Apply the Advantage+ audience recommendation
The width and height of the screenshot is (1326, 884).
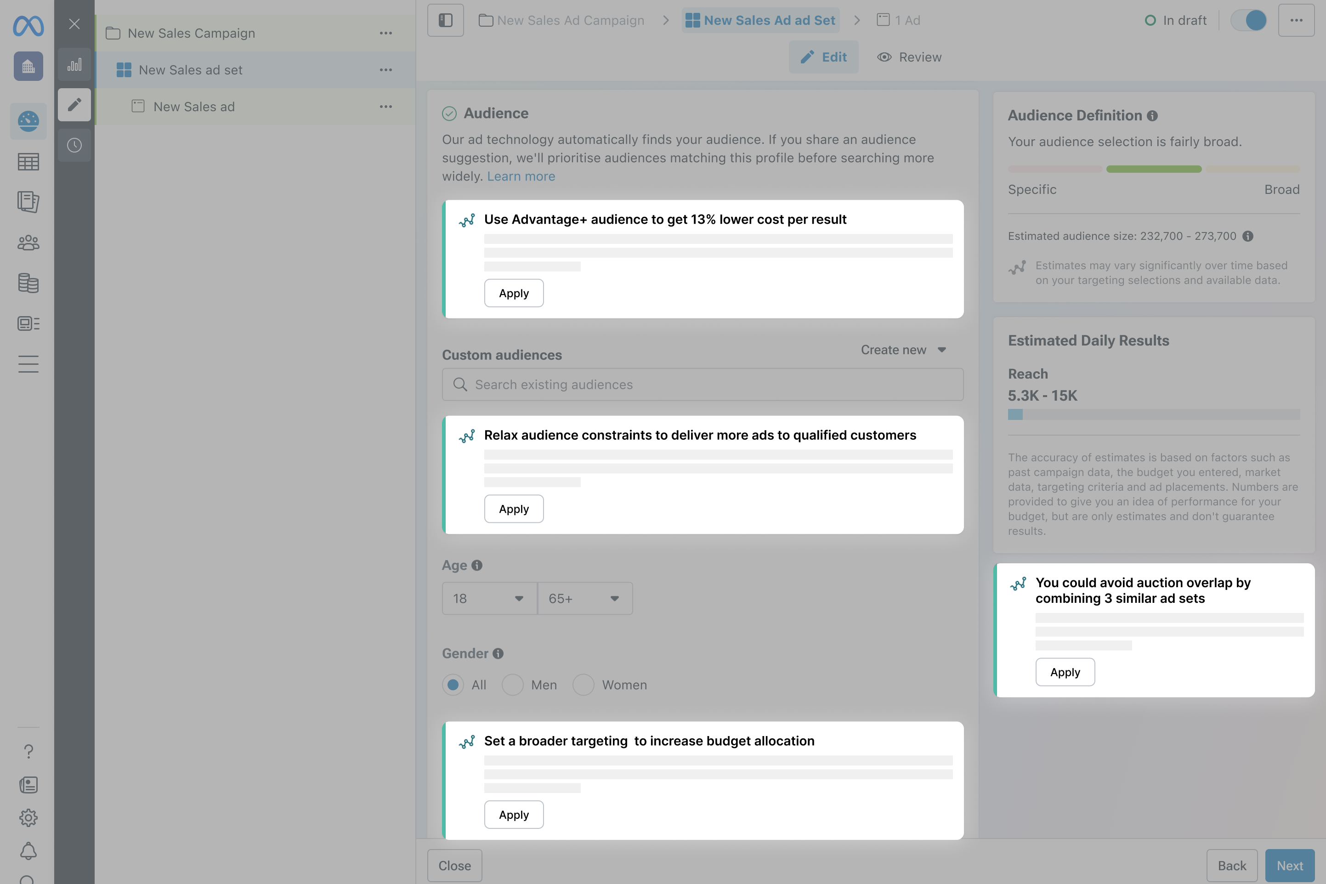(514, 293)
